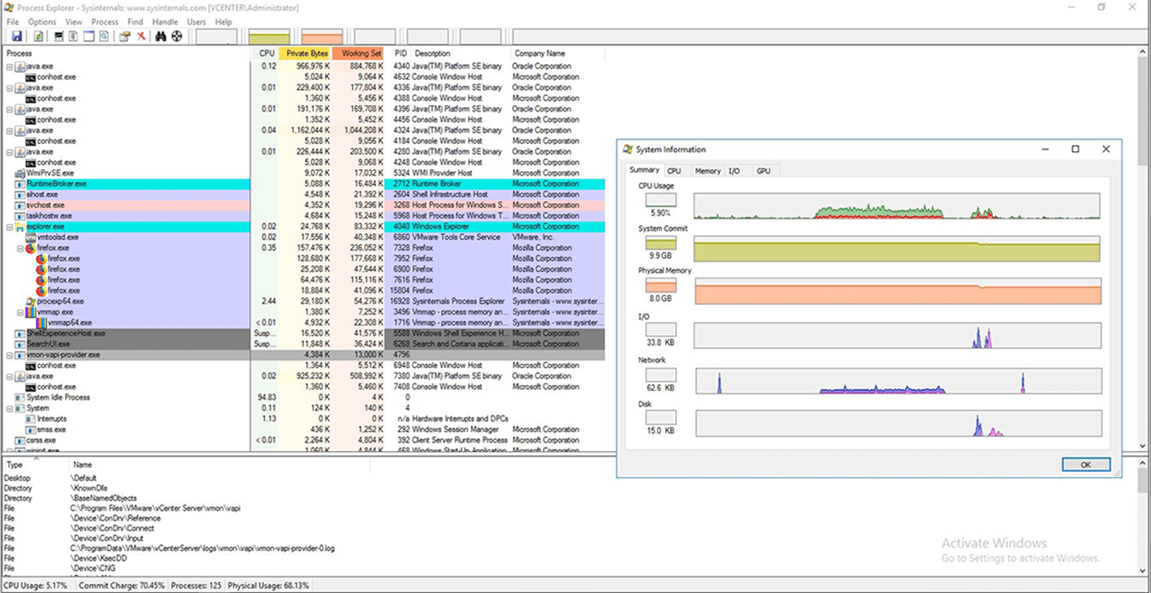Image resolution: width=1151 pixels, height=593 pixels.
Task: Collapse the vmmap.exe process node
Action: [x=20, y=312]
